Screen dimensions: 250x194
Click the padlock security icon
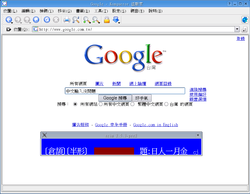coord(107,20)
